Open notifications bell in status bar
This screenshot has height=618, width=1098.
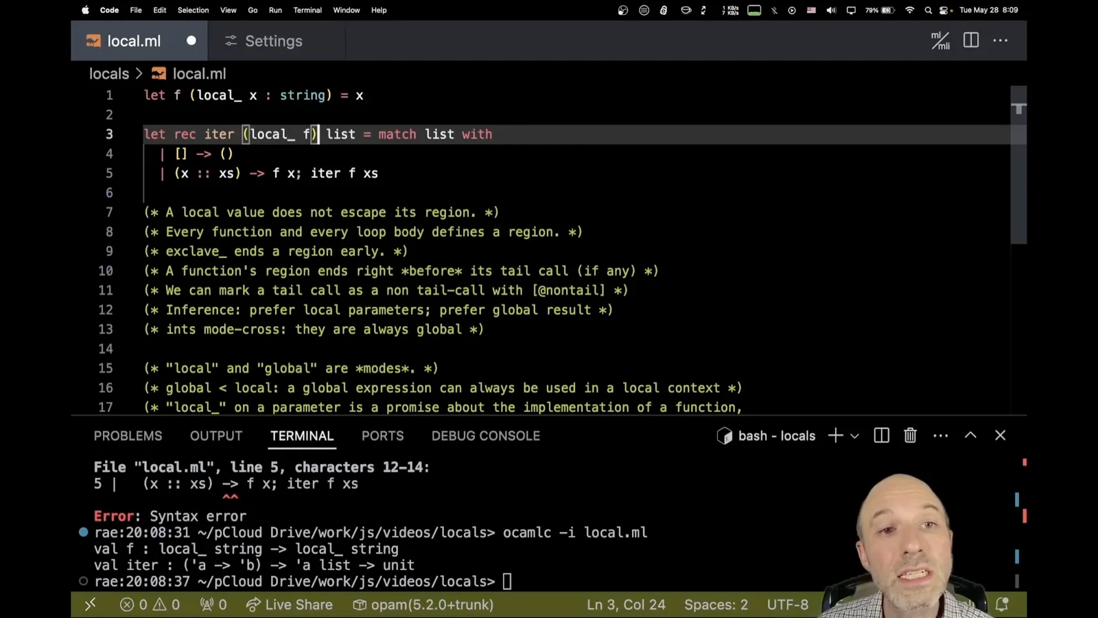[1002, 605]
